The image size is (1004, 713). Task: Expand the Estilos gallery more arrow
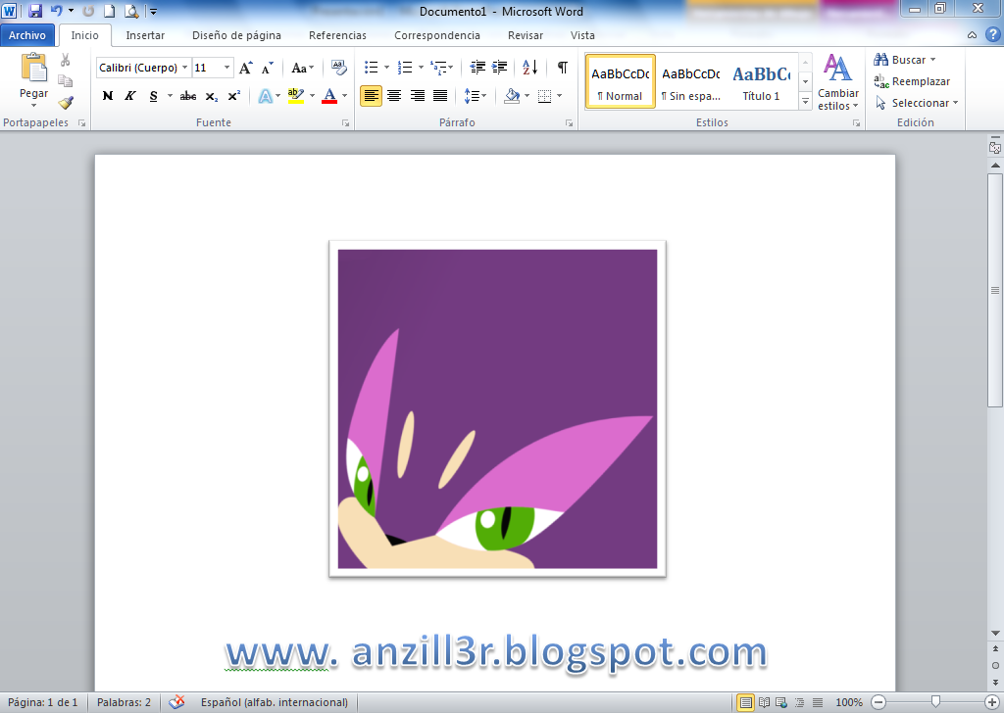806,101
